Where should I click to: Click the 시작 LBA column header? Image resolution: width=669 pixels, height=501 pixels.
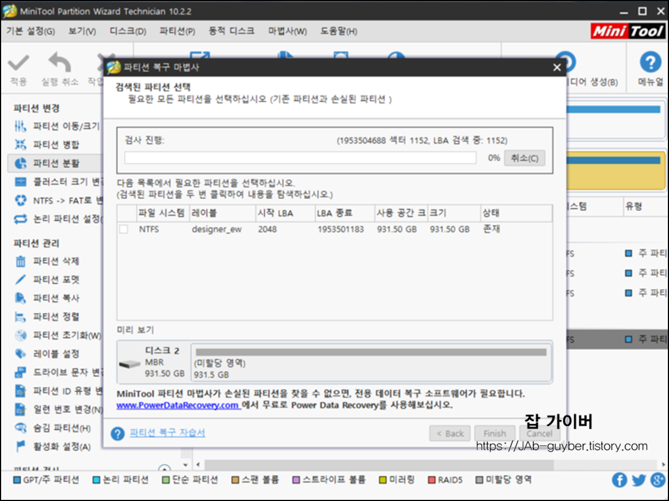tap(284, 213)
